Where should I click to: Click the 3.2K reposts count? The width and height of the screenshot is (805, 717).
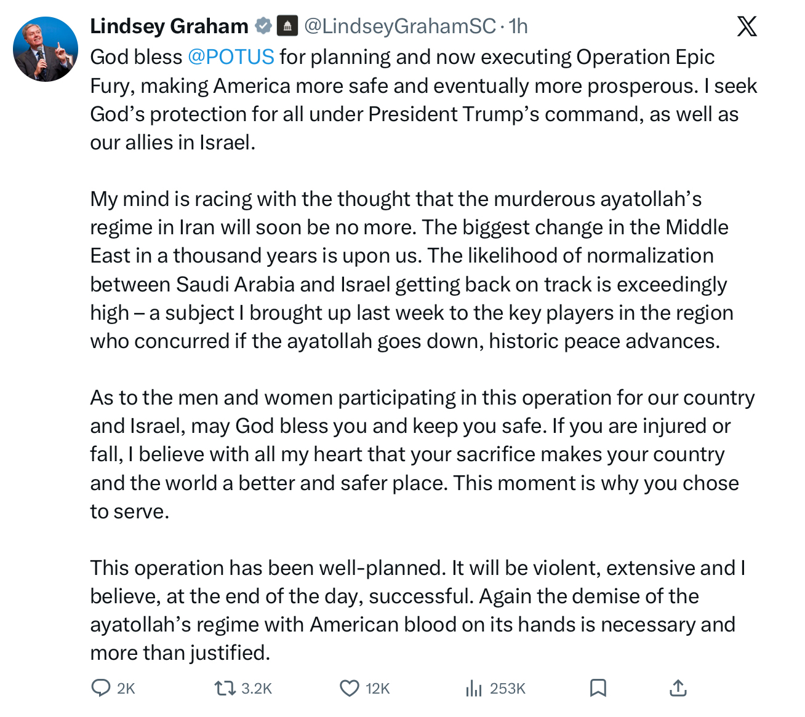click(257, 688)
